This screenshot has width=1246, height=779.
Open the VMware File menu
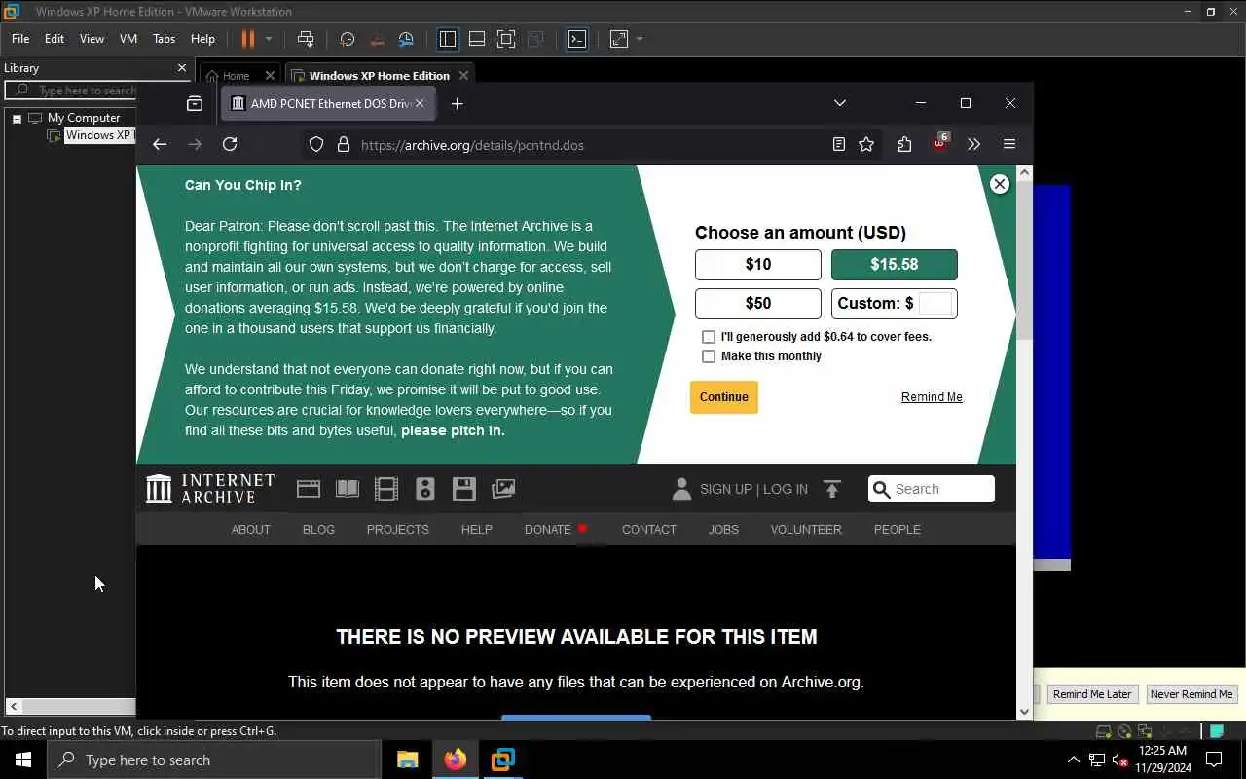(20, 39)
